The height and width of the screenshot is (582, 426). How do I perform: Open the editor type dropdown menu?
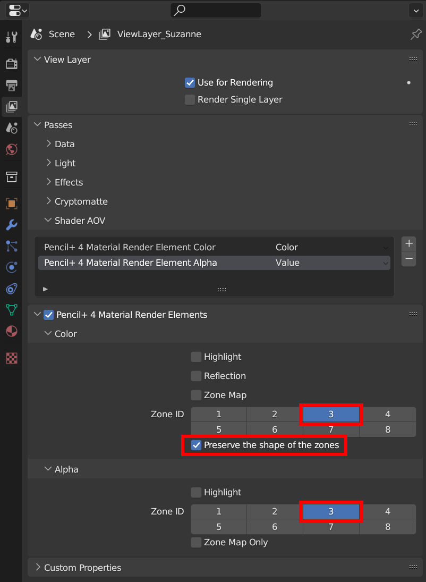pos(18,11)
